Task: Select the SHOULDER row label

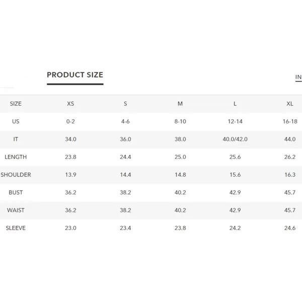Action: [x=16, y=175]
